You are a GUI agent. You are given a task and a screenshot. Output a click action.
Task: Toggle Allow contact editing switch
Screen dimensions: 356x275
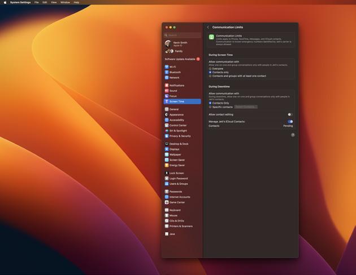[x=290, y=114]
